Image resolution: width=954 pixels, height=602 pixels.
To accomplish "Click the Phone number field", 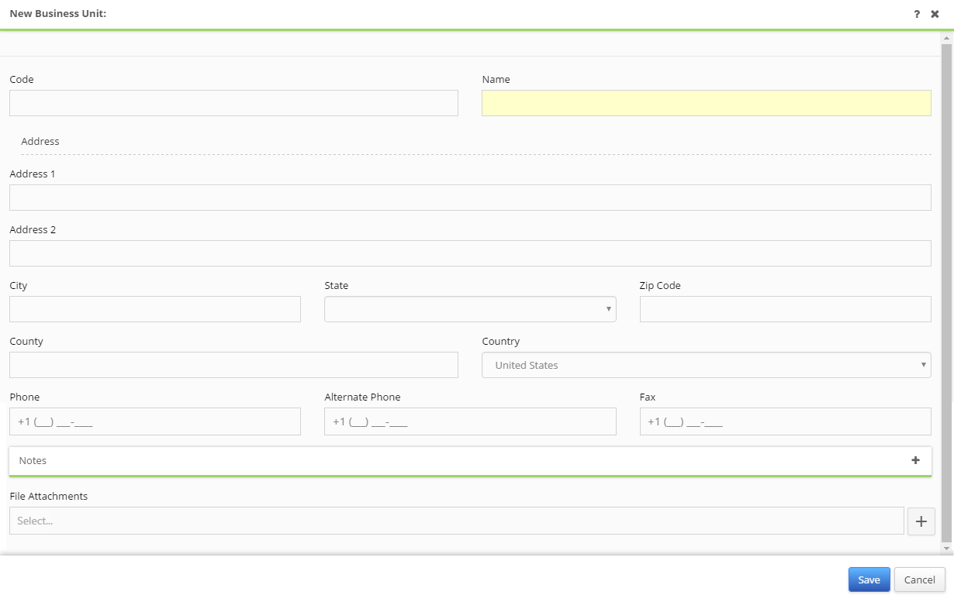I will click(x=155, y=421).
